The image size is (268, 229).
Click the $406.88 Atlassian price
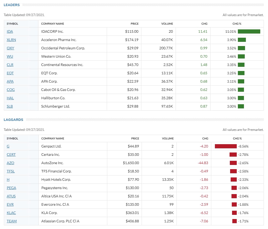[x=132, y=221]
